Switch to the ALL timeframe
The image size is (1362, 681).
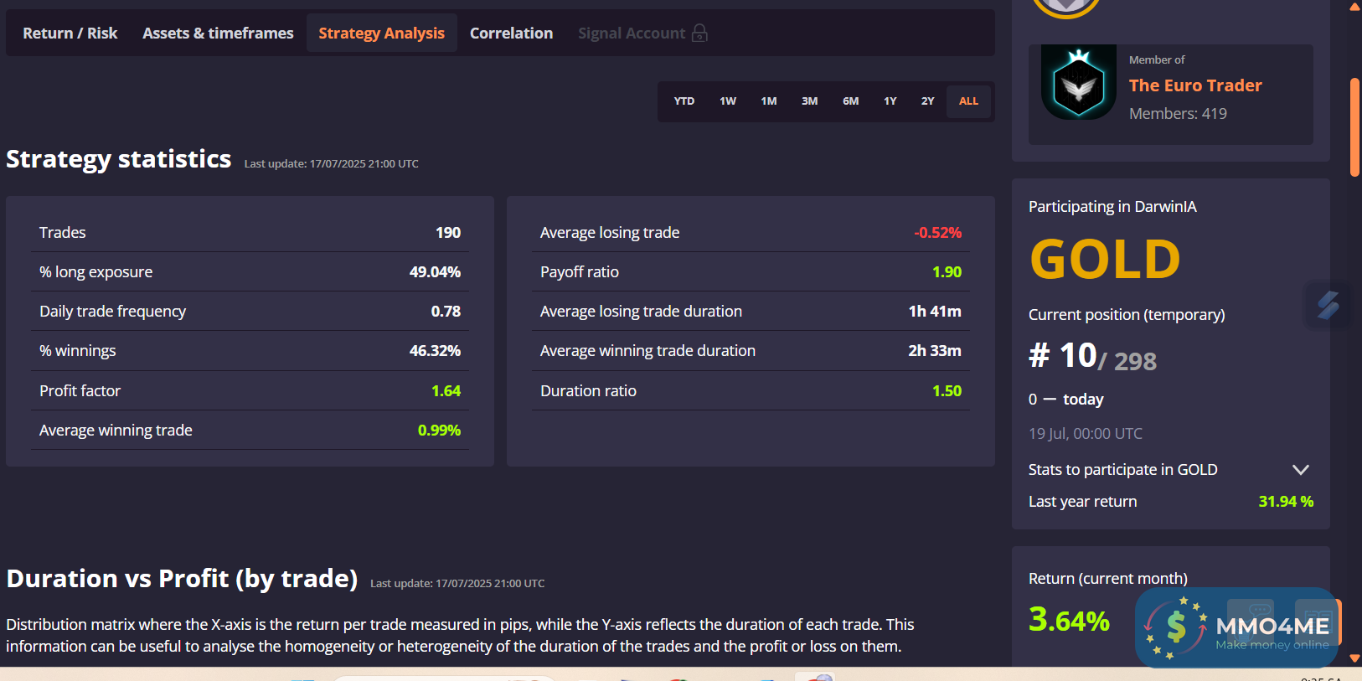tap(968, 101)
